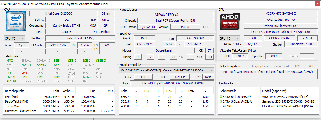Click the memory type DDR3 SDRAM field
Image resolution: width=321 pixels, height=120 pixels.
click(x=195, y=38)
